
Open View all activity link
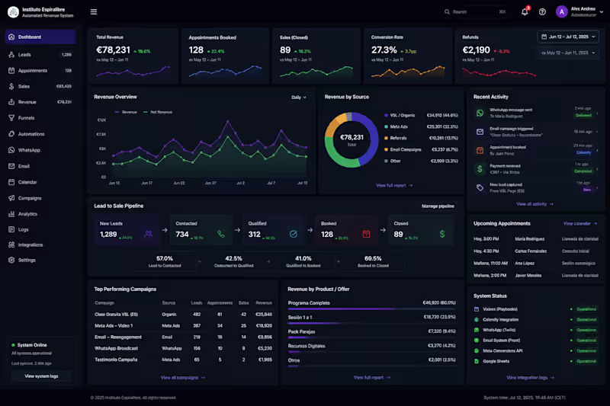(x=535, y=204)
